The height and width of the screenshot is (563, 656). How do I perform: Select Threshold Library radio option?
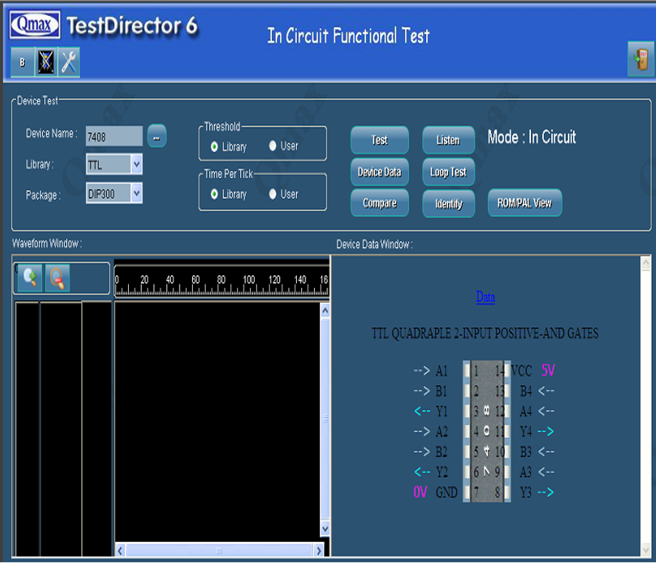pos(215,147)
